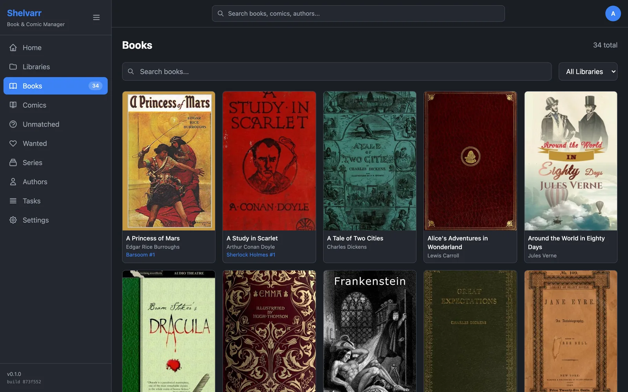This screenshot has width=628, height=392.
Task: Toggle the sidebar hamburger menu
Action: click(x=96, y=18)
